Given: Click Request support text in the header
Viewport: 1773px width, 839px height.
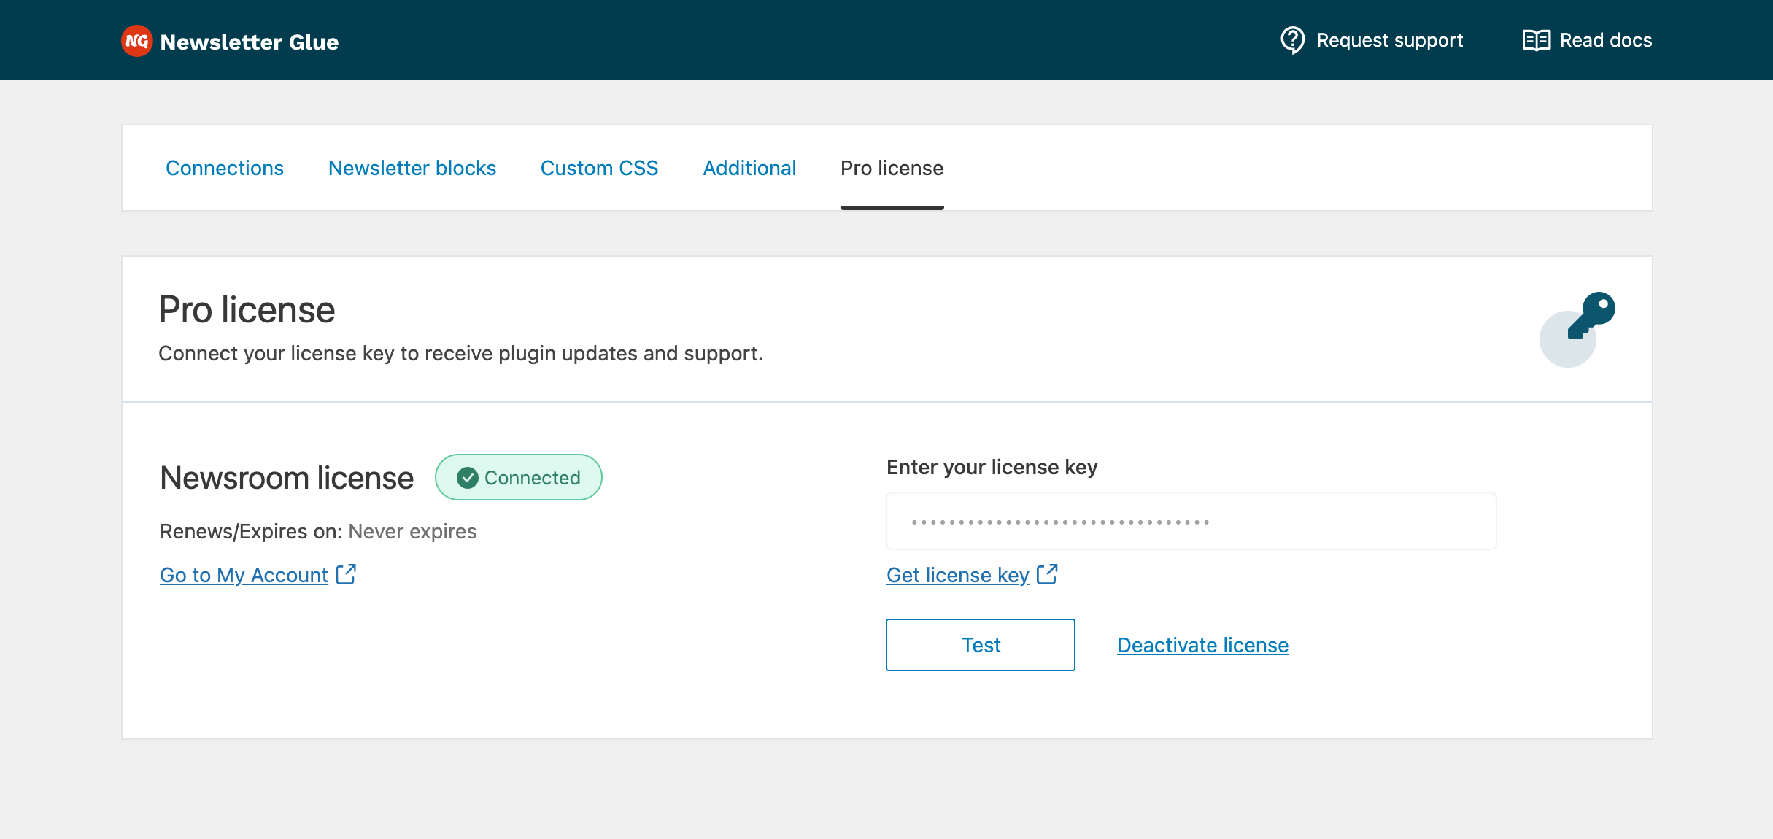Looking at the screenshot, I should (x=1389, y=40).
